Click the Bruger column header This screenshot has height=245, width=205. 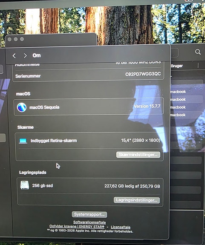click(x=177, y=66)
